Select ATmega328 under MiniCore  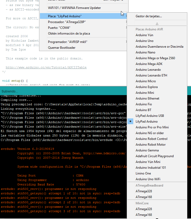[x=157, y=209]
